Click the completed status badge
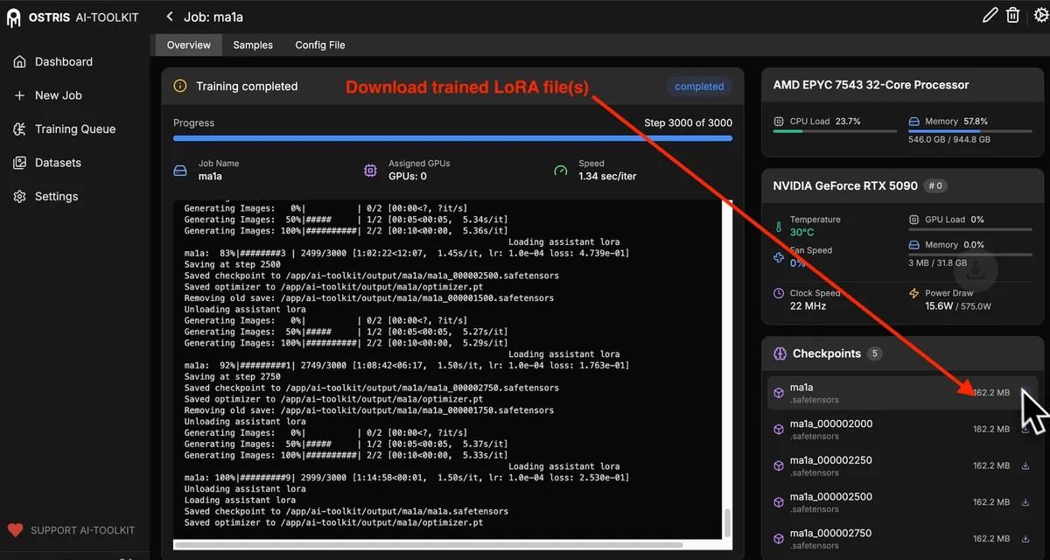 pos(699,87)
